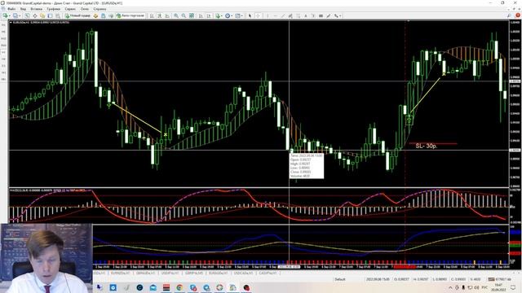
Task: Switch chart to line chart view
Action: (x=167, y=15)
